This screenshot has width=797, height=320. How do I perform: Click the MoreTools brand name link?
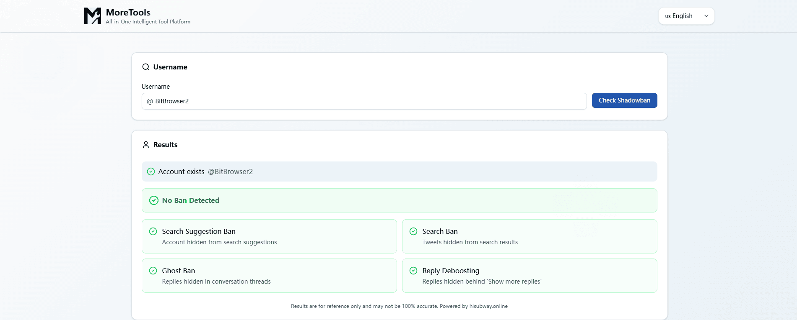coord(128,13)
